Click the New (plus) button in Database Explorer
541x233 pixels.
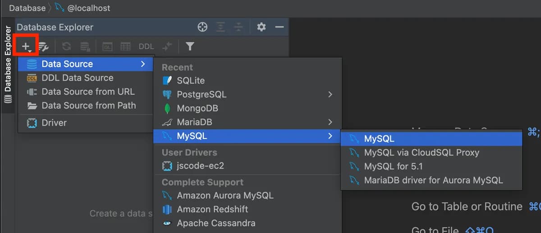pos(26,46)
